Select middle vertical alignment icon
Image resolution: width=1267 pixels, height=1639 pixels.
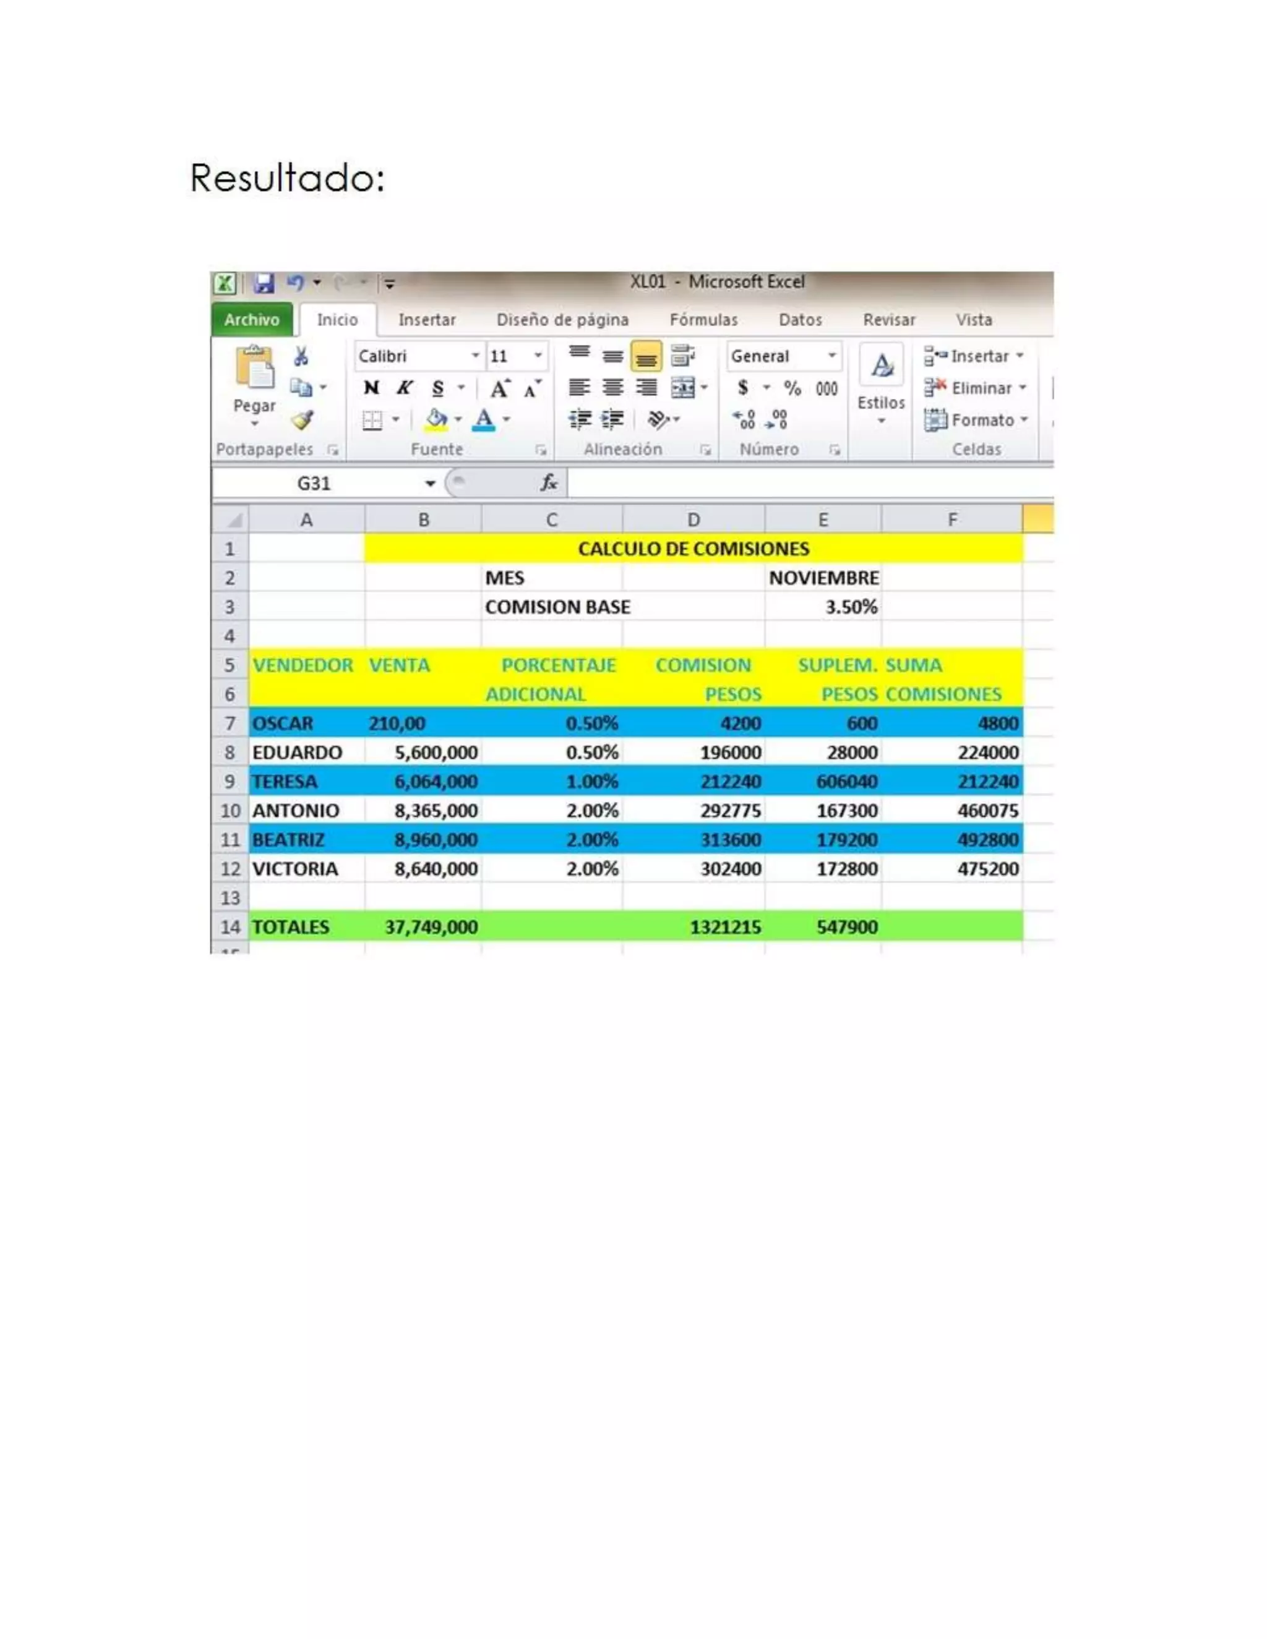pos(613,356)
